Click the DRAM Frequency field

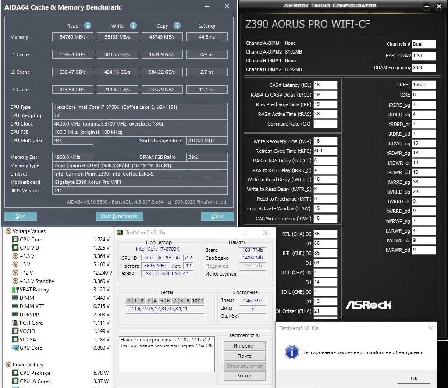(424, 68)
